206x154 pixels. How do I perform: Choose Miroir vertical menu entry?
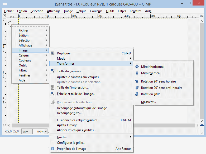coord(163,73)
